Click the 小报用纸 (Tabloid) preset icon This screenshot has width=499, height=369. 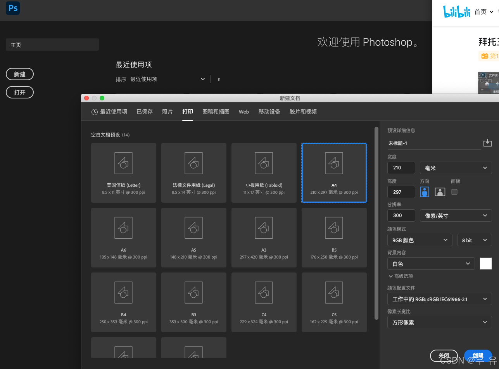(264, 163)
